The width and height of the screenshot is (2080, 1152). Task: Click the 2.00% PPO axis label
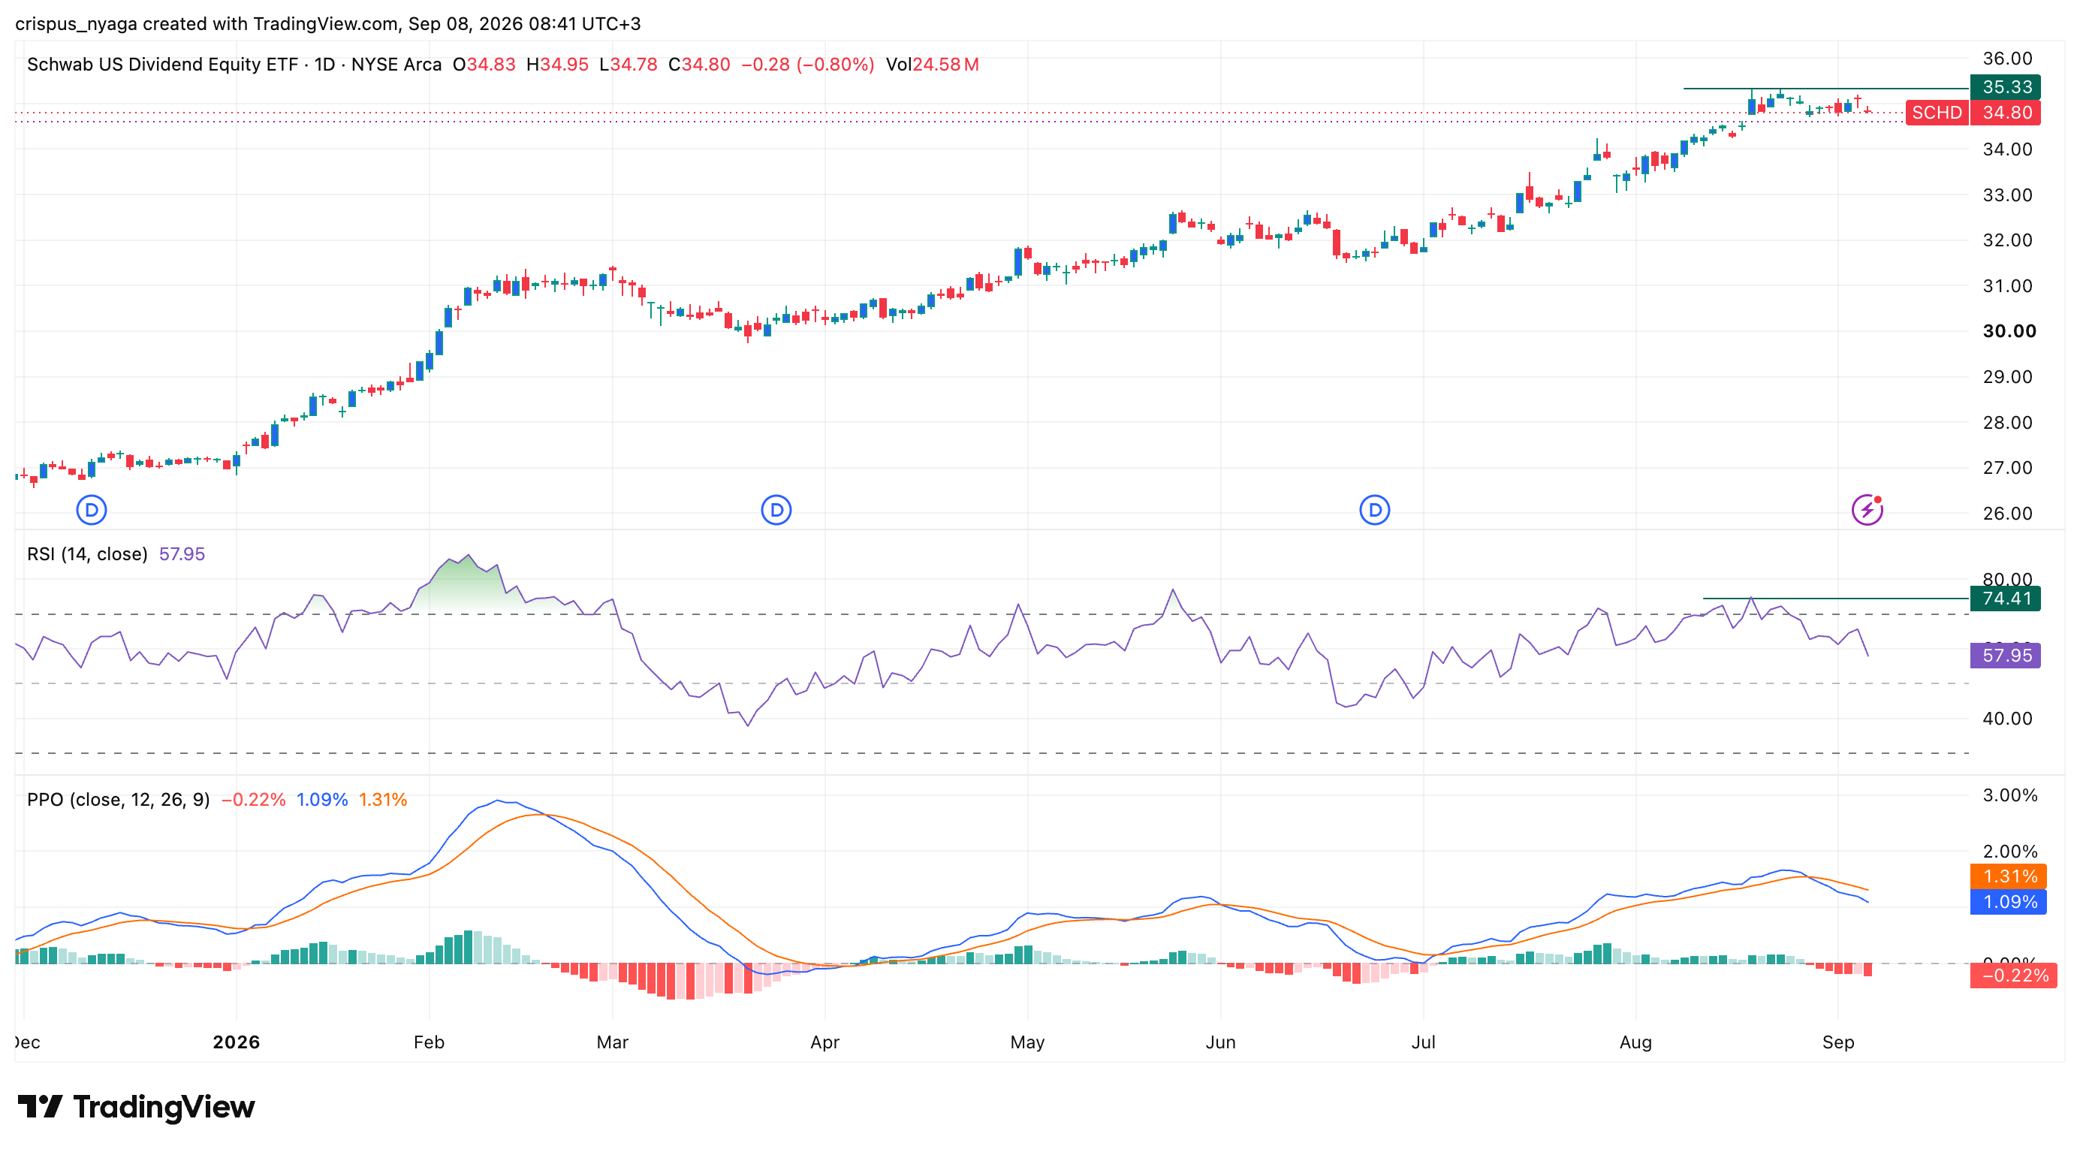click(2009, 851)
